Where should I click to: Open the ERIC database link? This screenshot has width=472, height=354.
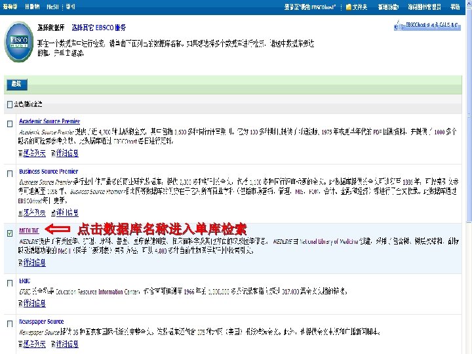25,281
